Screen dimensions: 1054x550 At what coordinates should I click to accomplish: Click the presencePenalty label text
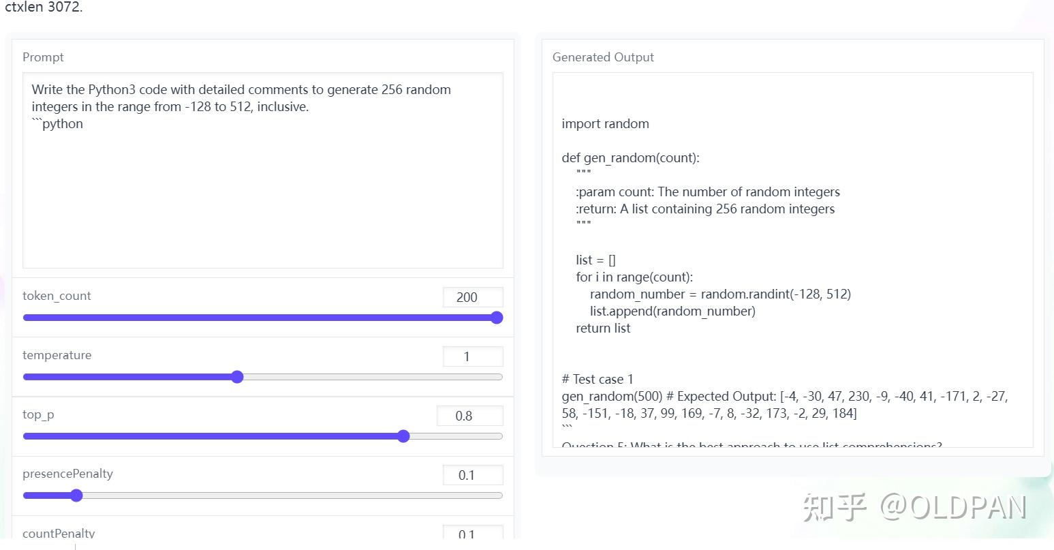pyautogui.click(x=67, y=474)
